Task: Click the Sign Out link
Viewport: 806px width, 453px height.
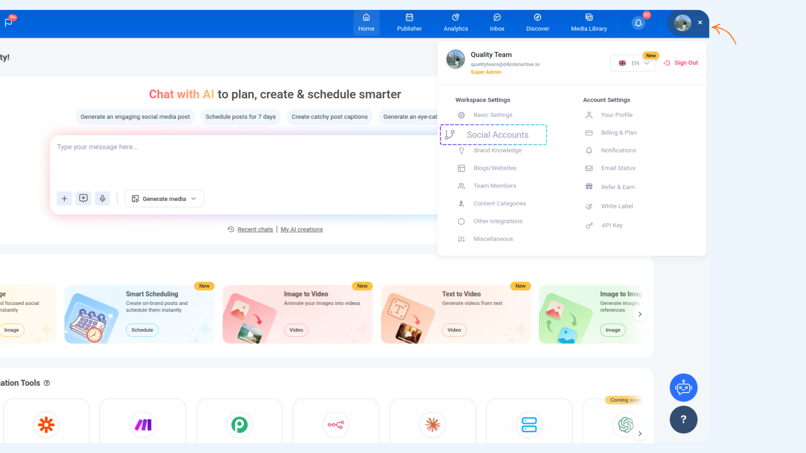Action: pos(681,63)
